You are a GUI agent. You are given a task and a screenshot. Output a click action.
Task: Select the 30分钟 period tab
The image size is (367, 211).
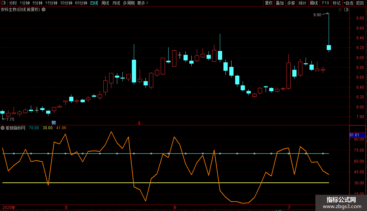click(66, 3)
